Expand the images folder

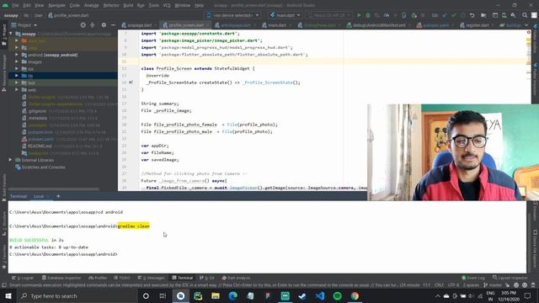click(17, 61)
